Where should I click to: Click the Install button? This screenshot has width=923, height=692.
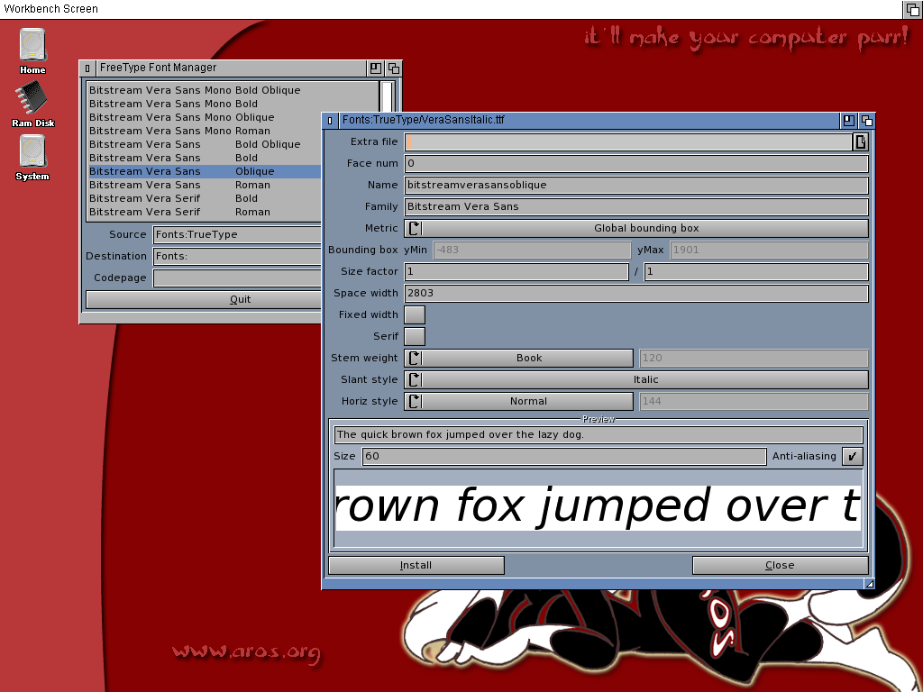416,566
